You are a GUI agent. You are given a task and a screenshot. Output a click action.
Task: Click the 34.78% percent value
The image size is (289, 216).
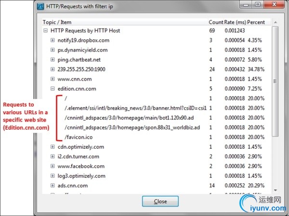coord(256,69)
